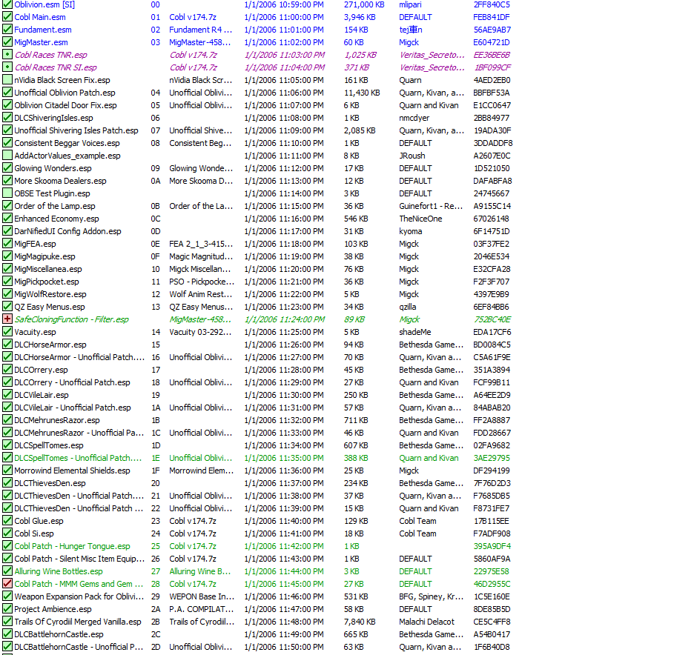
Task: Select the MigWolfRestore.esp file name
Action: click(50, 294)
